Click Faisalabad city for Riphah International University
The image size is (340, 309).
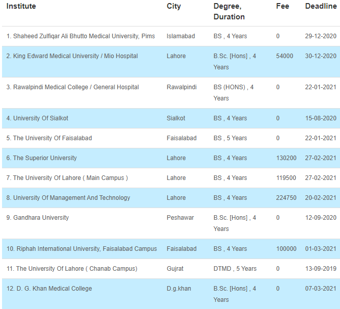182,249
